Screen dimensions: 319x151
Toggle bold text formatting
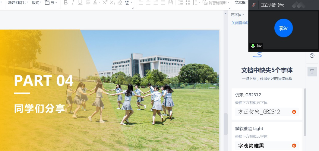click(66, 3)
